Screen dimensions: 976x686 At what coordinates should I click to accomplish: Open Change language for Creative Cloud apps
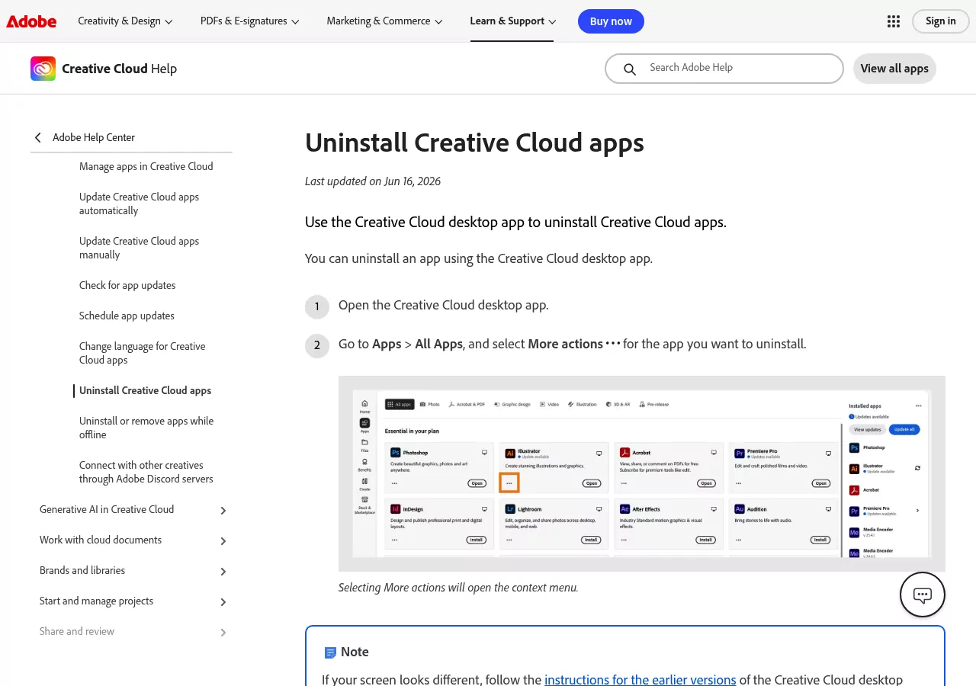[x=143, y=353]
